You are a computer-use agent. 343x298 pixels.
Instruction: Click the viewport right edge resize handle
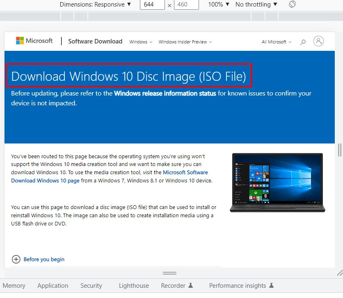(339, 150)
